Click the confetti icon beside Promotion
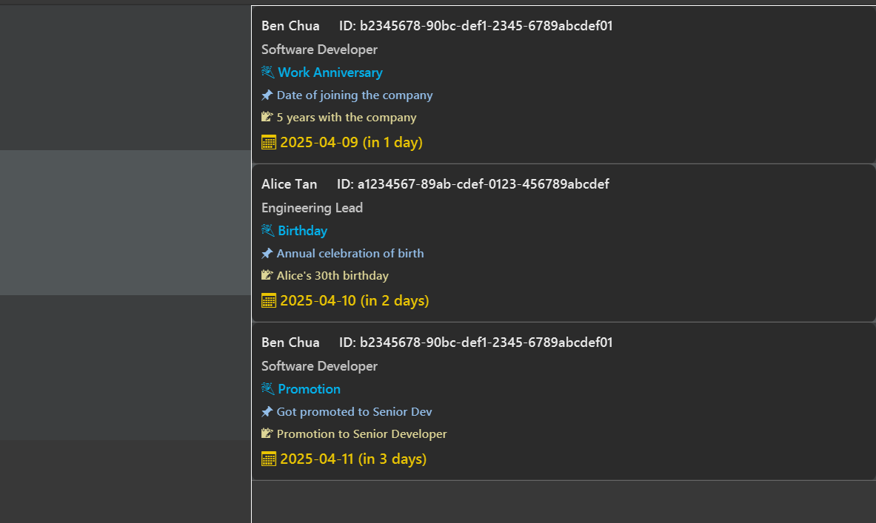876x523 pixels. point(267,388)
